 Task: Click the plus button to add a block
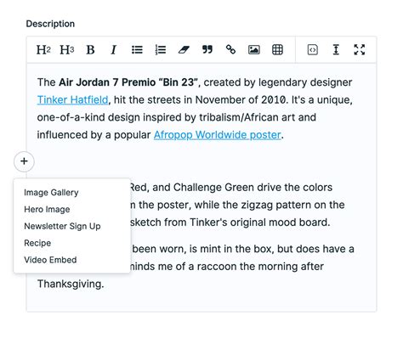(x=24, y=161)
